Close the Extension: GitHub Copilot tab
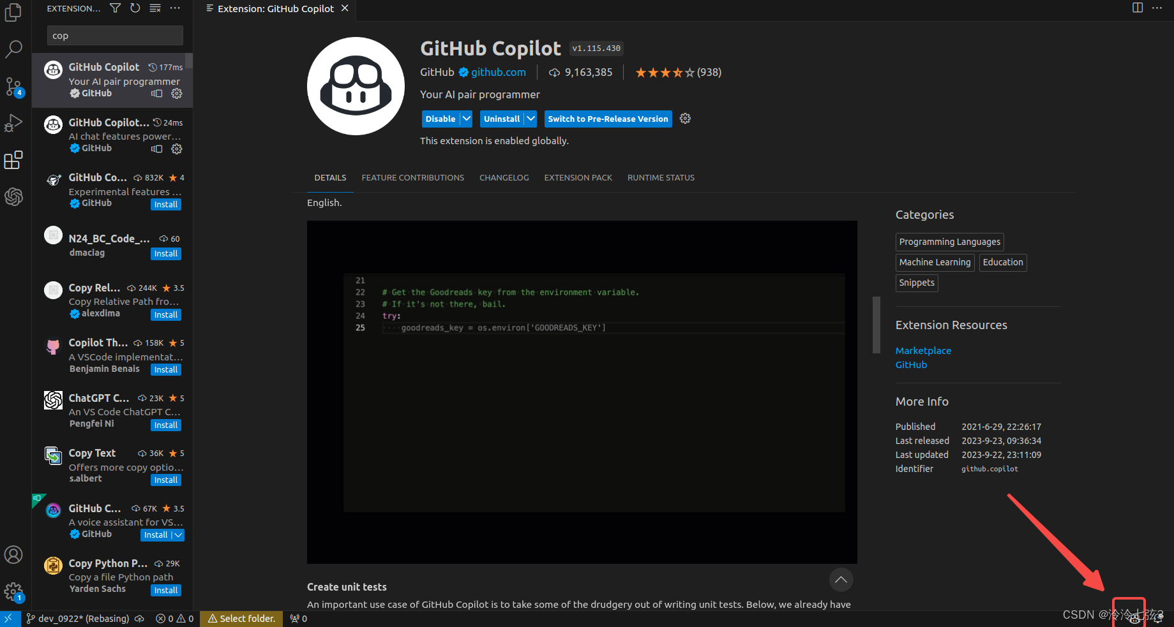The width and height of the screenshot is (1174, 627). coord(345,8)
